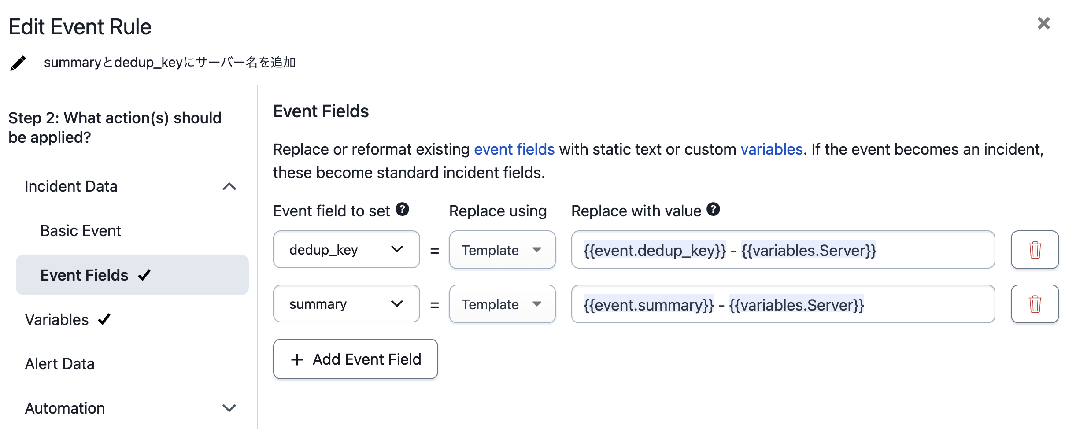
Task: Click the checkmark beside Event Fields
Action: click(x=143, y=275)
